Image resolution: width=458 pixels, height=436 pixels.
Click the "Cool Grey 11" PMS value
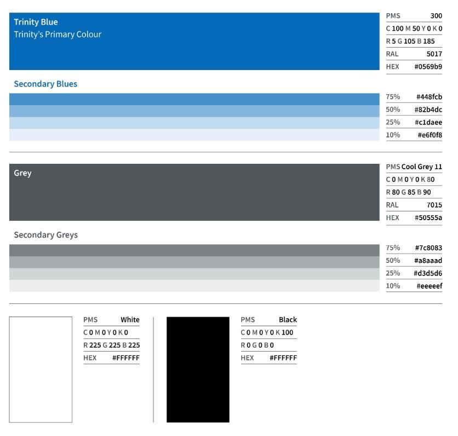pyautogui.click(x=422, y=167)
